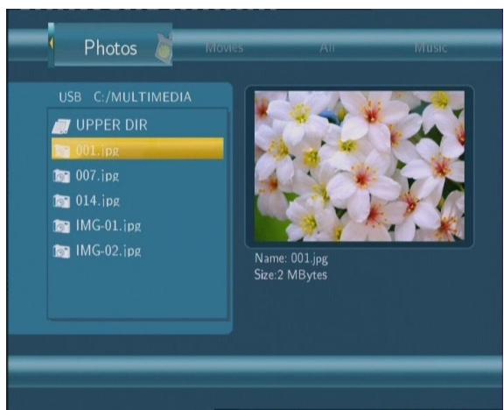Select the Photos tab

(110, 45)
